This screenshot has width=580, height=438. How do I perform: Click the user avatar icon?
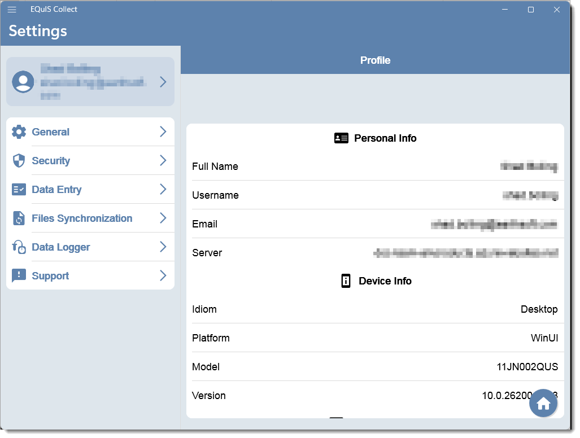(x=23, y=82)
